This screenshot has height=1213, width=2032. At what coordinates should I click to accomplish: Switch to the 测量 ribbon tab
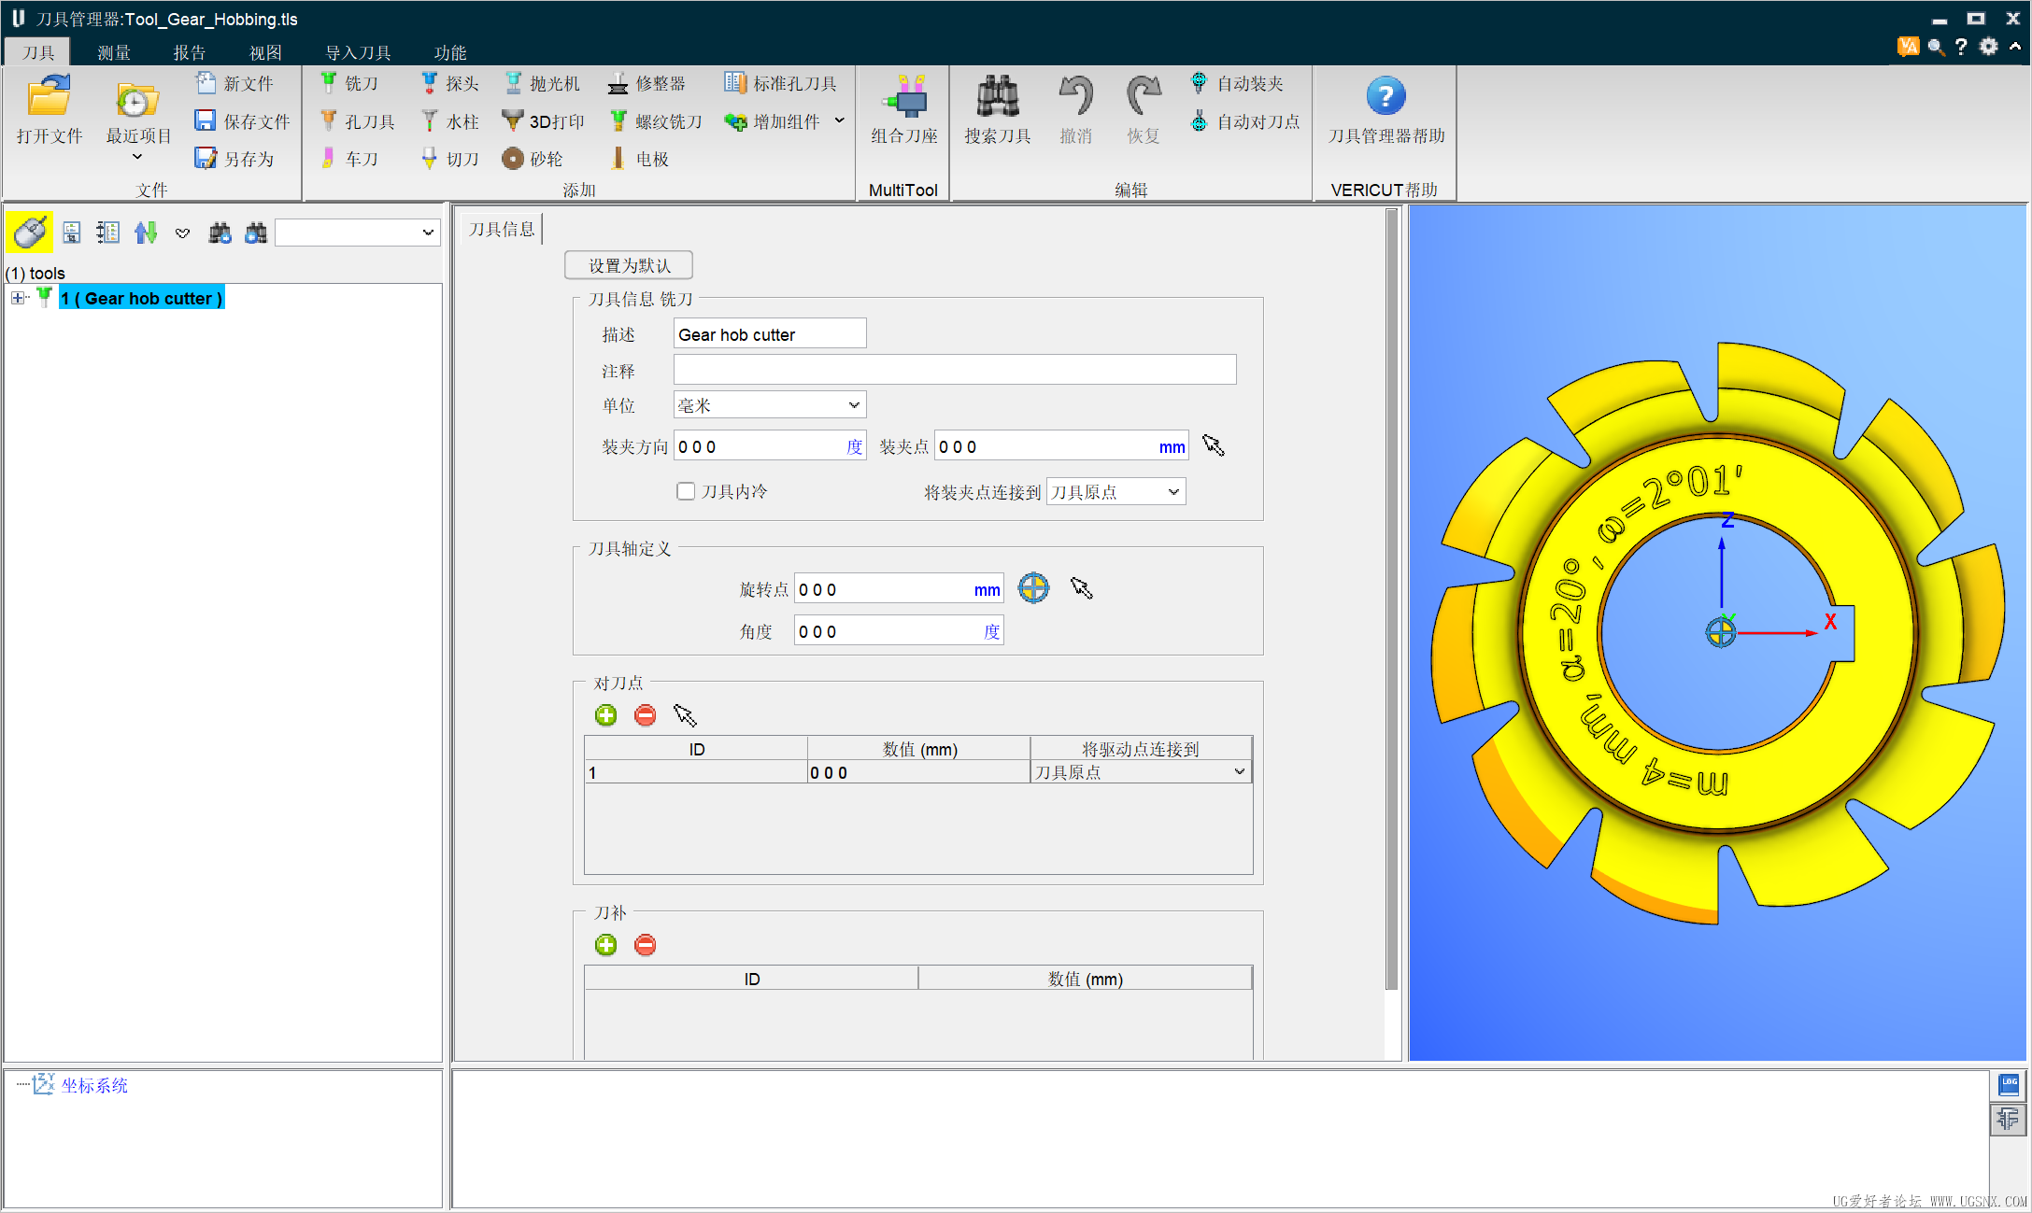tap(114, 52)
